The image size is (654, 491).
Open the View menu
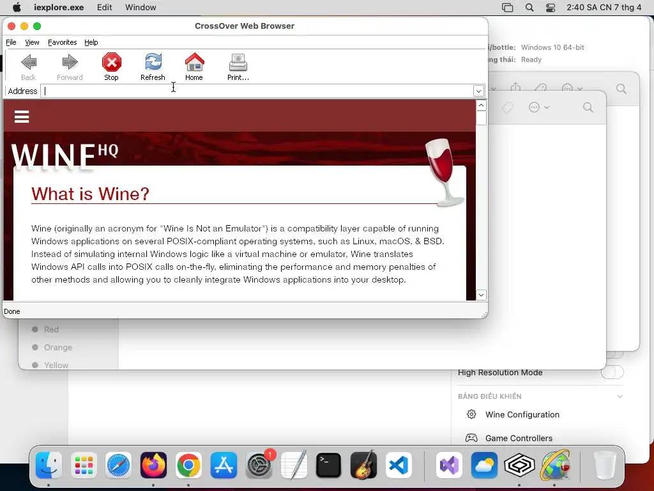tap(32, 42)
